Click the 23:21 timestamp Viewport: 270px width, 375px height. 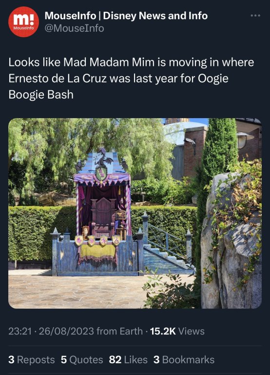click(20, 331)
